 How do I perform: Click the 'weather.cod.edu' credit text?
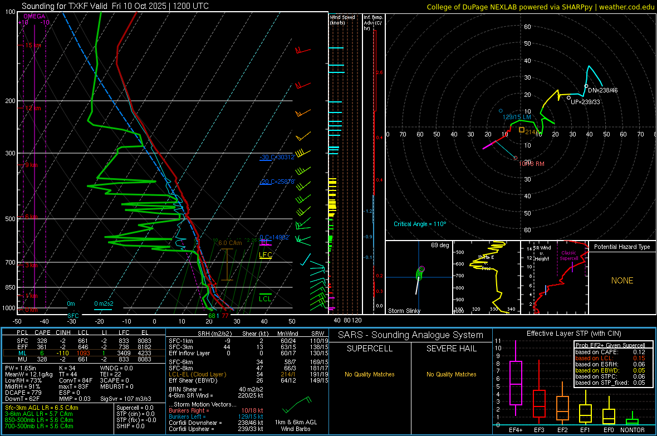627,7
